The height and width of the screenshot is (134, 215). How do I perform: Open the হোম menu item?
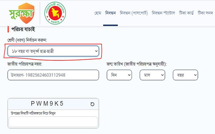(98, 13)
